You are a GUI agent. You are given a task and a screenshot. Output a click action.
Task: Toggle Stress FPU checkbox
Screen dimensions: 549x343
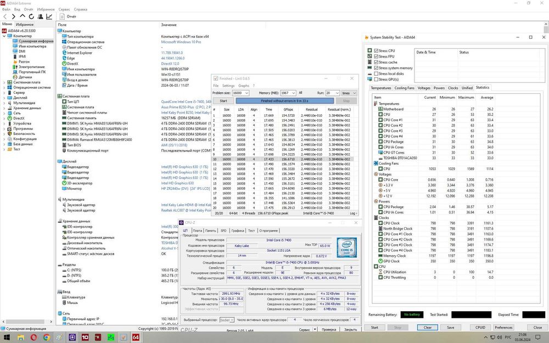pos(376,57)
